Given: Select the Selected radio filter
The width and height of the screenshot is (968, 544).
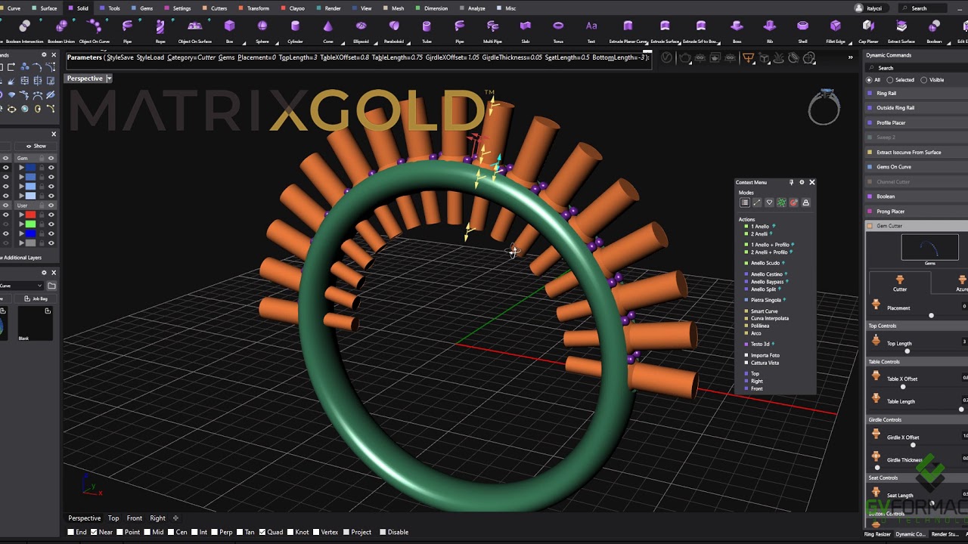Looking at the screenshot, I should tap(890, 79).
